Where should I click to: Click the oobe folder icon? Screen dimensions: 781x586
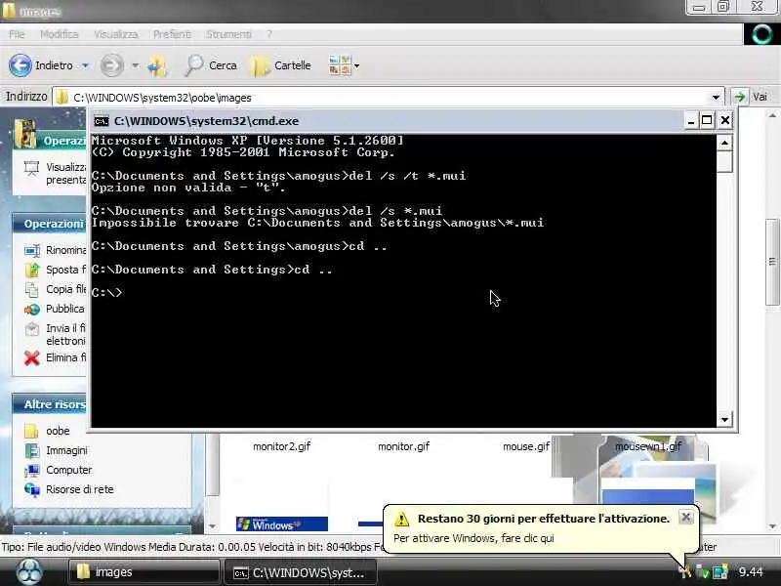[x=31, y=431]
